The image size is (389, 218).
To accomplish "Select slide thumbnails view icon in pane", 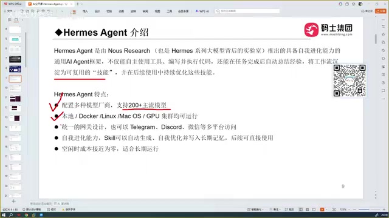I will tap(16, 20).
